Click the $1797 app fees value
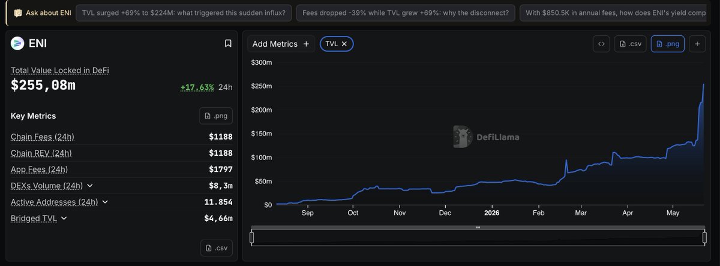The image size is (720, 266). tap(221, 170)
